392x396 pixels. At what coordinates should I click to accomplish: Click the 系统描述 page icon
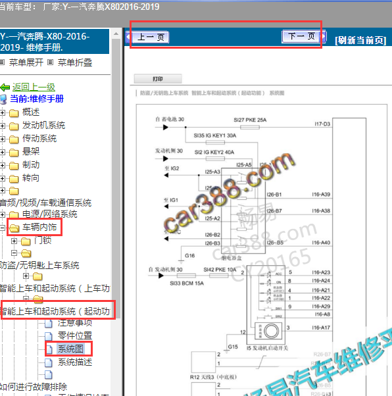coord(48,362)
